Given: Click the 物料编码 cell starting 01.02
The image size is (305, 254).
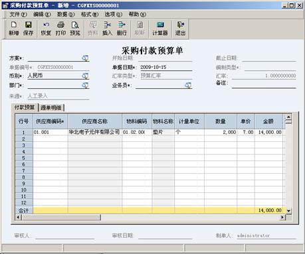Looking at the screenshot, I should (137, 132).
